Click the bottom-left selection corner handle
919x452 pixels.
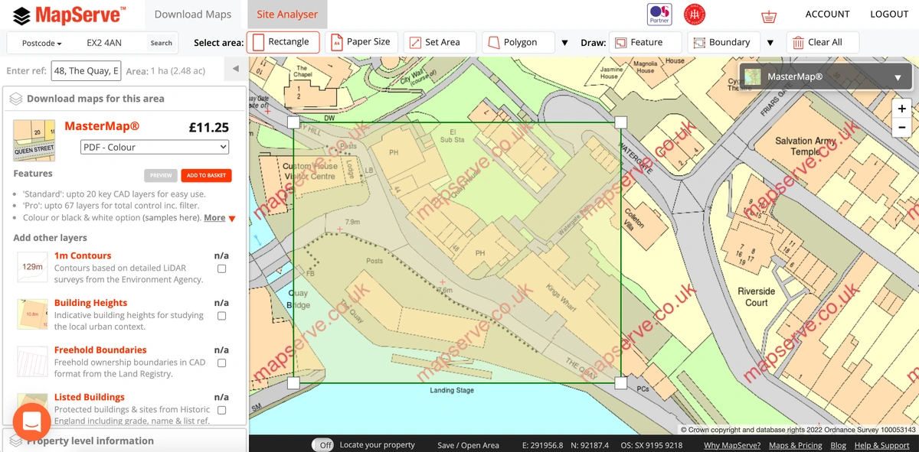(293, 383)
